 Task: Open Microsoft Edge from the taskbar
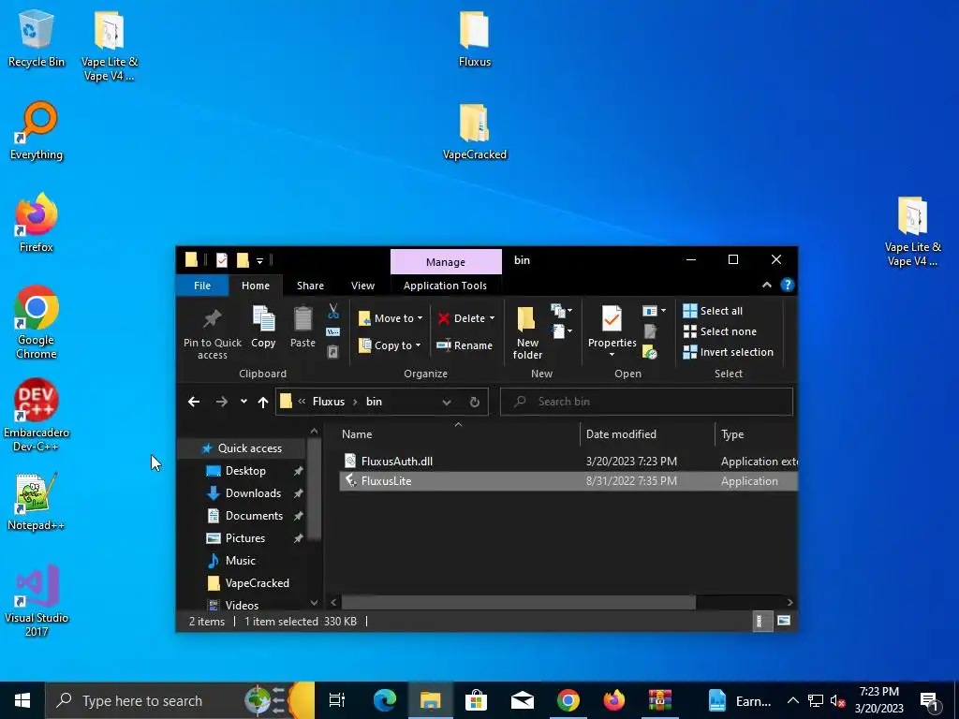[x=385, y=700]
